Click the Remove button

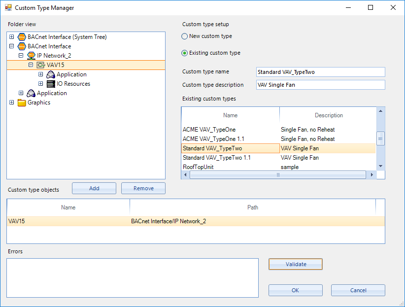pyautogui.click(x=143, y=188)
